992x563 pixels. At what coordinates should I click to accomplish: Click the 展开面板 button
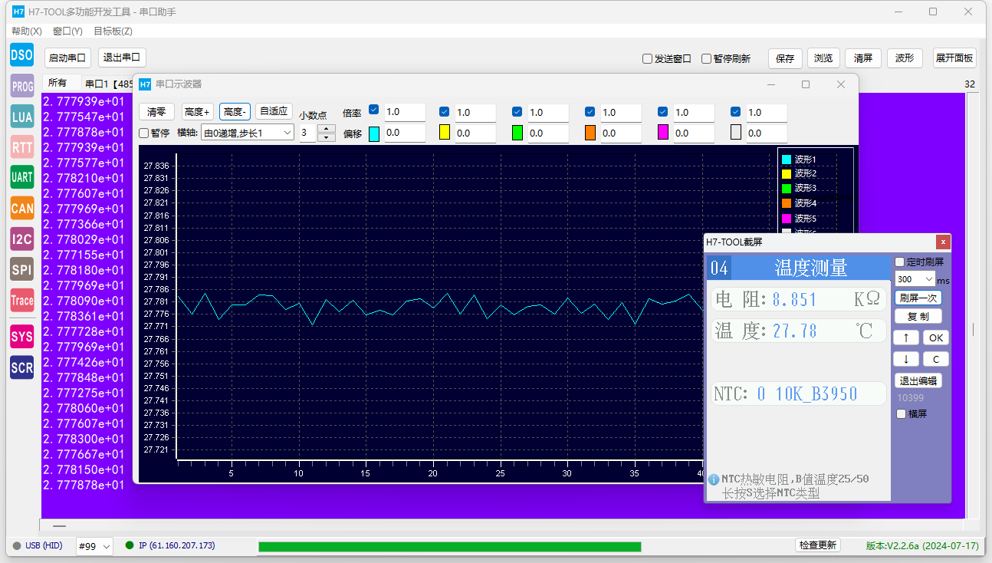(x=954, y=58)
